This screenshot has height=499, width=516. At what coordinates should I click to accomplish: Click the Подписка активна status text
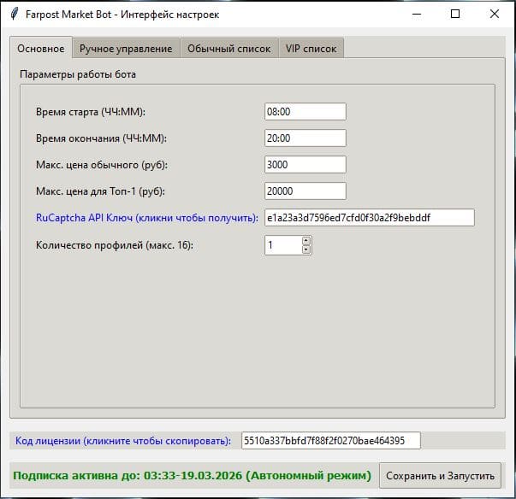pyautogui.click(x=192, y=475)
